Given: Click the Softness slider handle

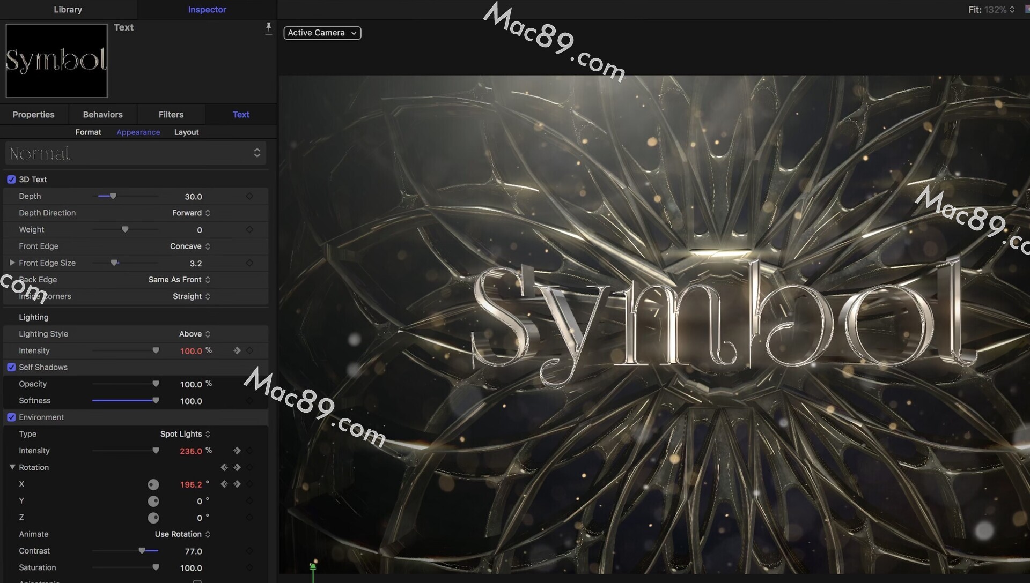Looking at the screenshot, I should [156, 401].
